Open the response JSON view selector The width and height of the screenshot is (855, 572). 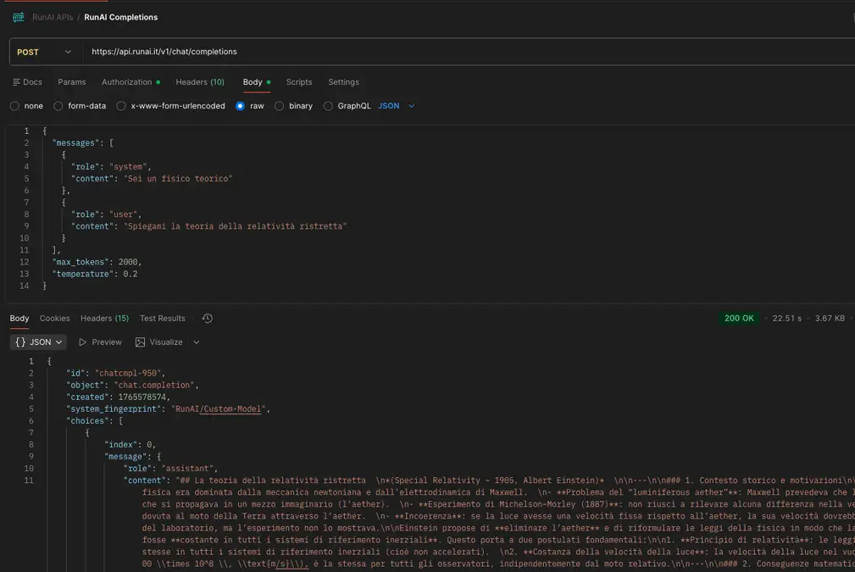[x=37, y=342]
